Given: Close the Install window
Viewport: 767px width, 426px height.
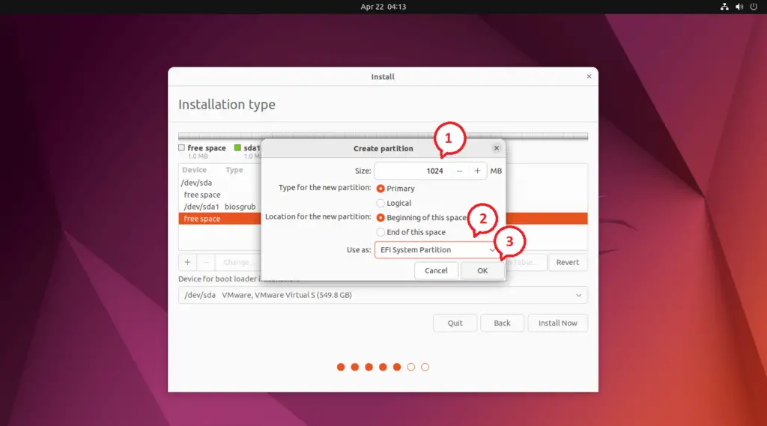Looking at the screenshot, I should click(x=589, y=76).
